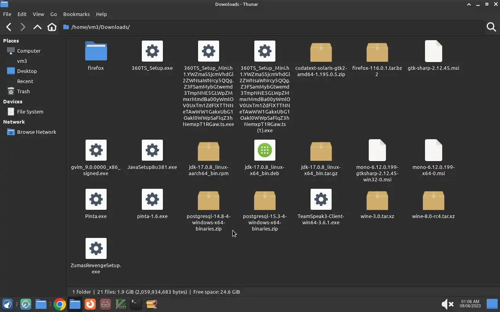Select the TeamSpeak3-Client-win64 exe icon
500x312 pixels.
[321, 199]
